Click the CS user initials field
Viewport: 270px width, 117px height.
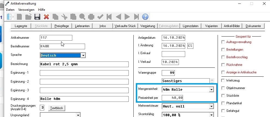pos(190,46)
